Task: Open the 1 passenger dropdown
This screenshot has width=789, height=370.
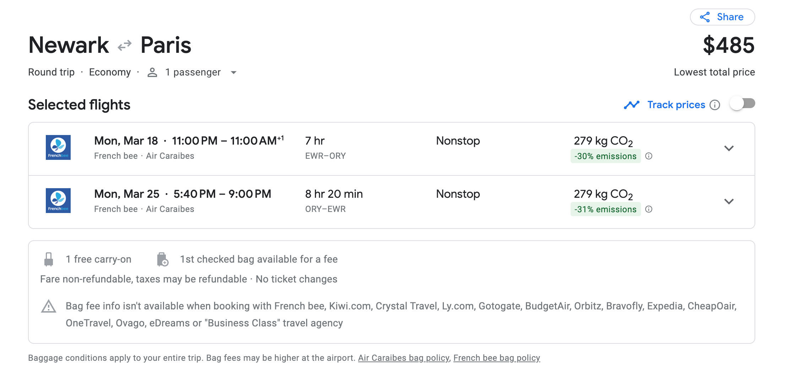Action: 234,73
